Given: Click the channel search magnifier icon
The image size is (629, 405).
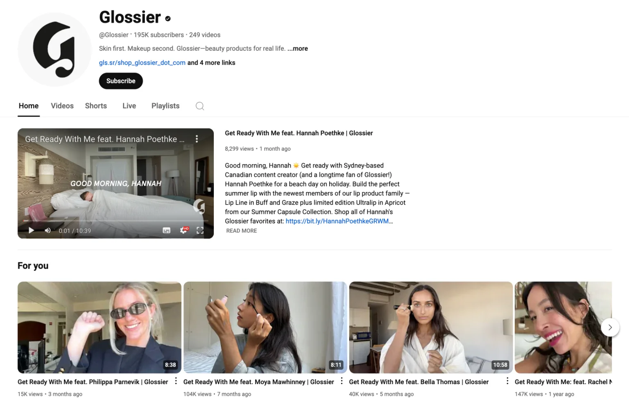Looking at the screenshot, I should pos(200,106).
